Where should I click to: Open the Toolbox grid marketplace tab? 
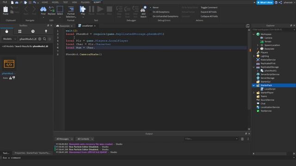coord(20,31)
